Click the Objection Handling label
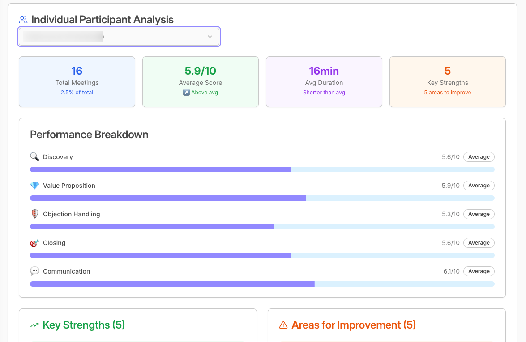526x342 pixels. pyautogui.click(x=72, y=214)
